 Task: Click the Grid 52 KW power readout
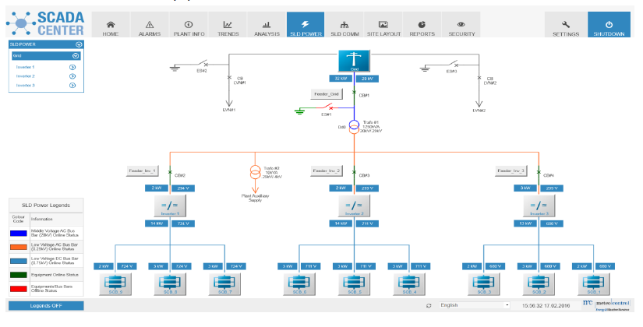tap(340, 79)
